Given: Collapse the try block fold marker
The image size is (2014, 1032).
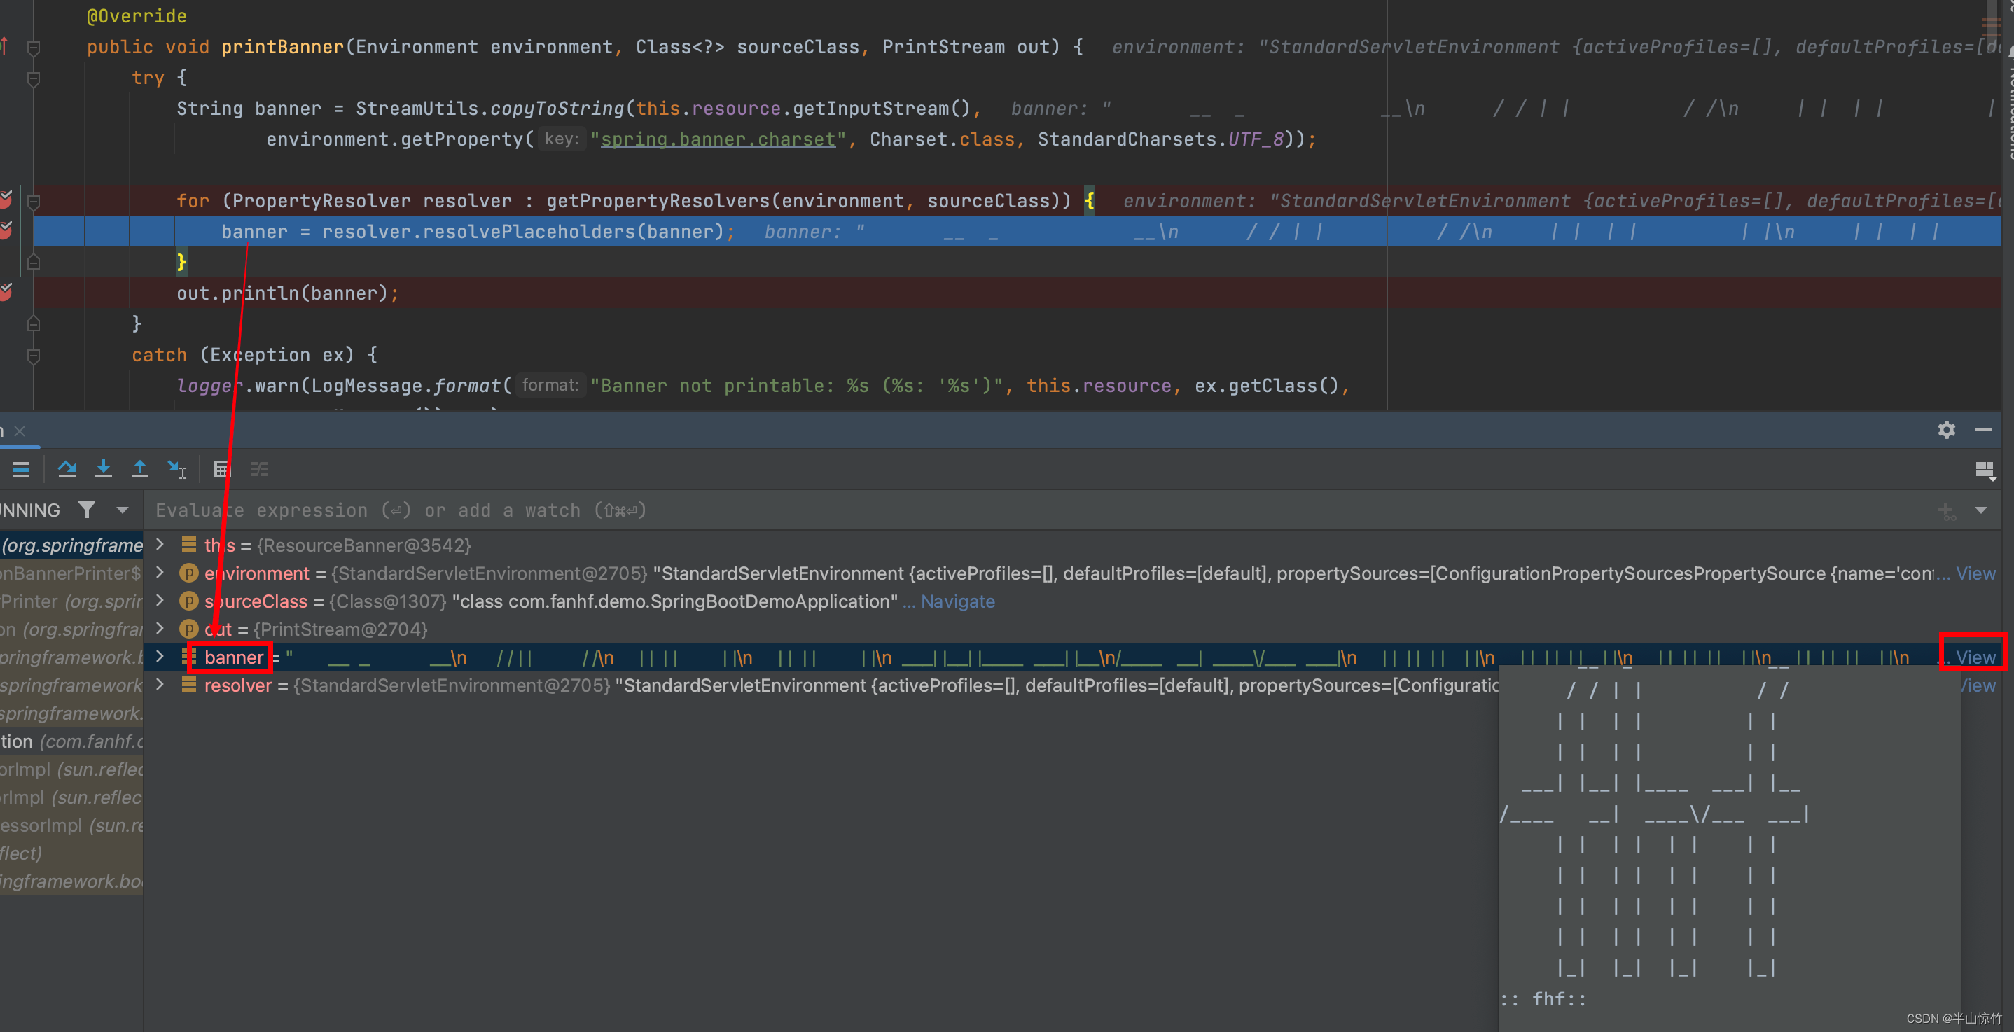Looking at the screenshot, I should [34, 79].
